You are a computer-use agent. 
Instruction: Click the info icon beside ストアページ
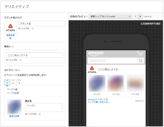point(19,70)
